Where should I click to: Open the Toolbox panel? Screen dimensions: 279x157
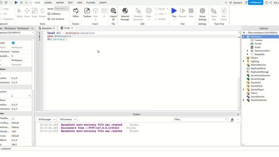tap(87, 13)
